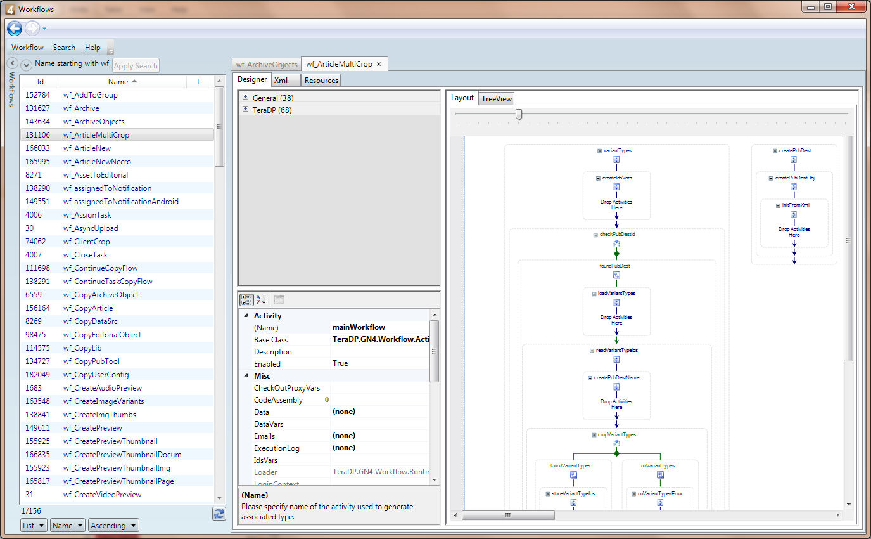Image resolution: width=871 pixels, height=539 pixels.
Task: Open the navigation history dropdown arrow
Action: click(x=44, y=29)
